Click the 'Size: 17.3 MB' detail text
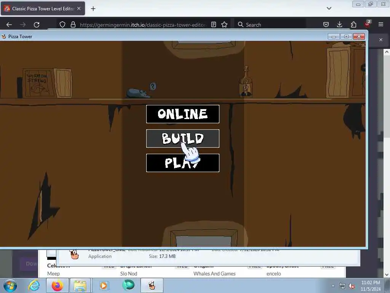This screenshot has width=390, height=293. click(162, 256)
